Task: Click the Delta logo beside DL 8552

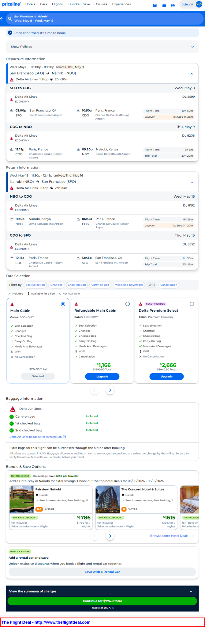Action: point(12,247)
